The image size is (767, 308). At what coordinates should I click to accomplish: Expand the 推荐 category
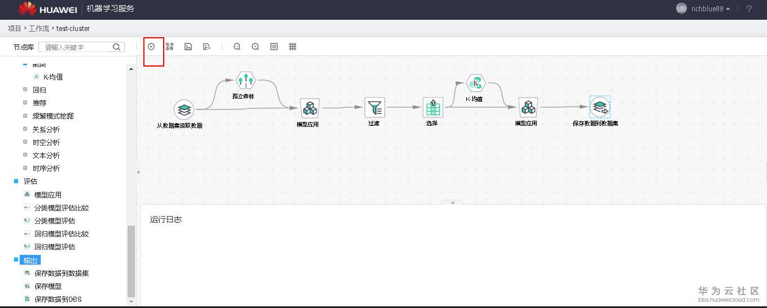[25, 103]
